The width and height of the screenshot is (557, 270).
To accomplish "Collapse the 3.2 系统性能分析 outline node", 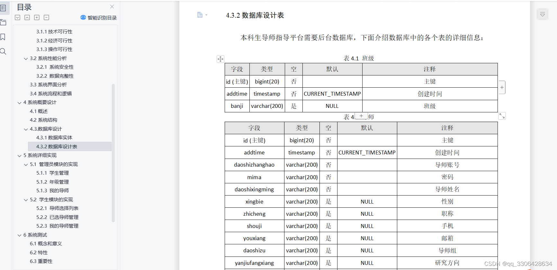I will (x=26, y=59).
